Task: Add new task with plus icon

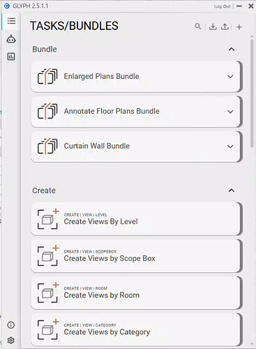Action: click(x=239, y=27)
